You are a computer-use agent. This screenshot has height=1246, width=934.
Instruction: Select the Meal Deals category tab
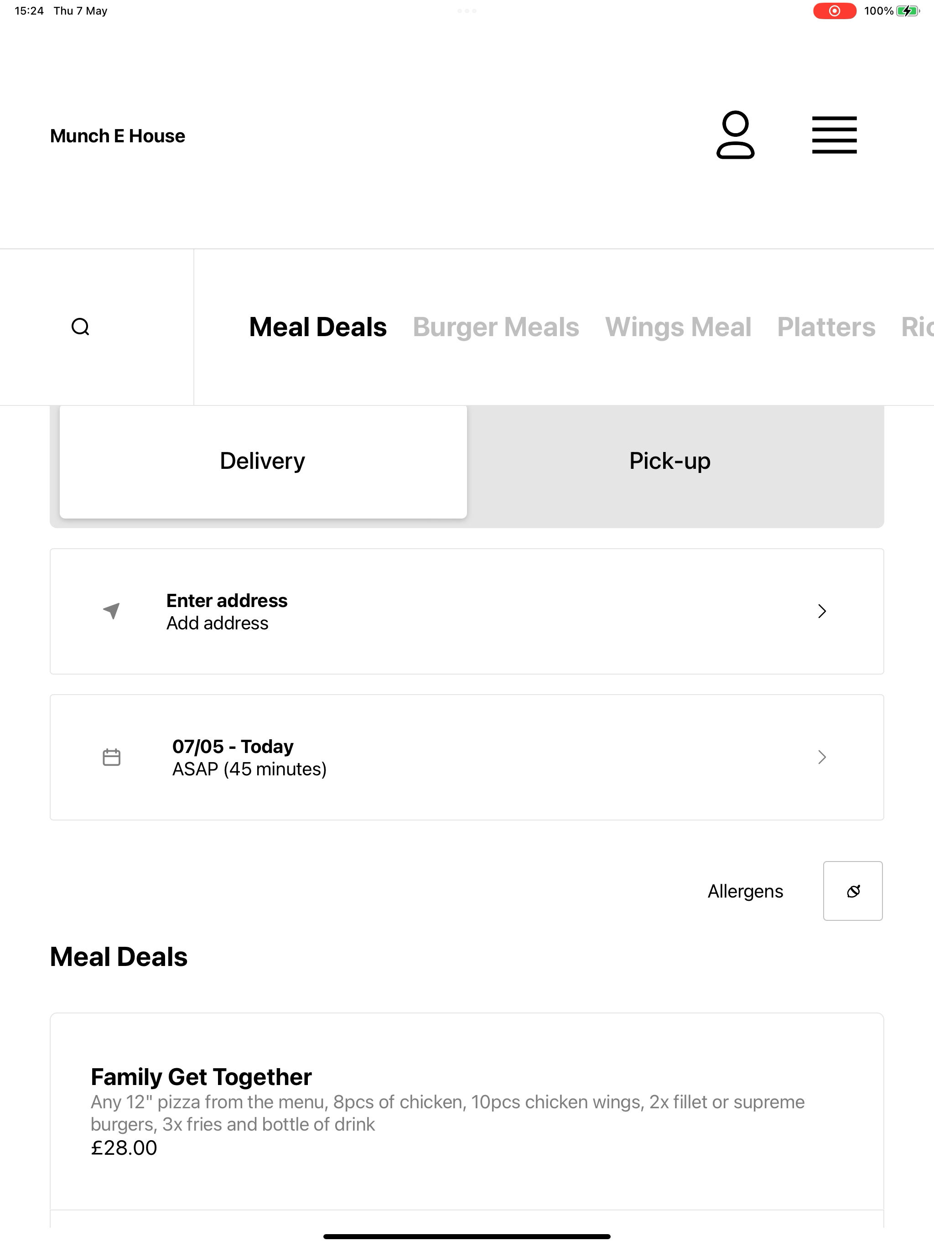point(318,327)
